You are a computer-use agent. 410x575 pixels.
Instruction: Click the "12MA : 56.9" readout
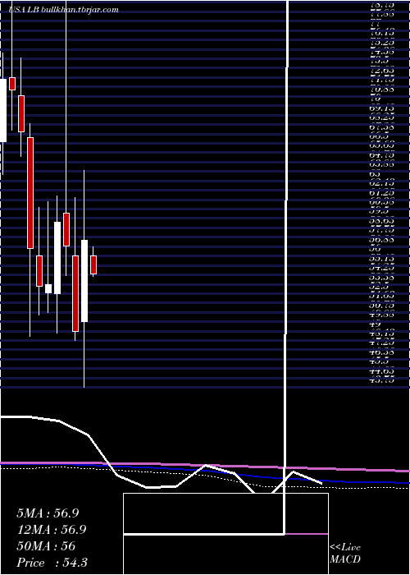click(52, 530)
